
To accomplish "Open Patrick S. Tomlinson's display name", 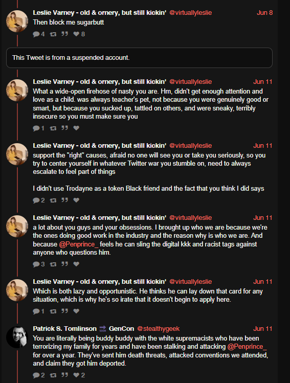I will [x=65, y=329].
